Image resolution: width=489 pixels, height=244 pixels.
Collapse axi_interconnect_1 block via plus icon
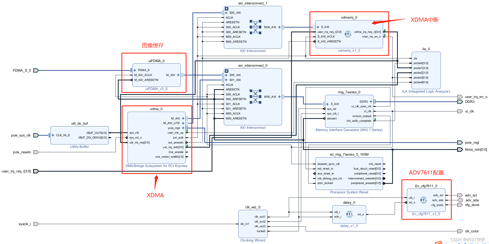[227, 9]
